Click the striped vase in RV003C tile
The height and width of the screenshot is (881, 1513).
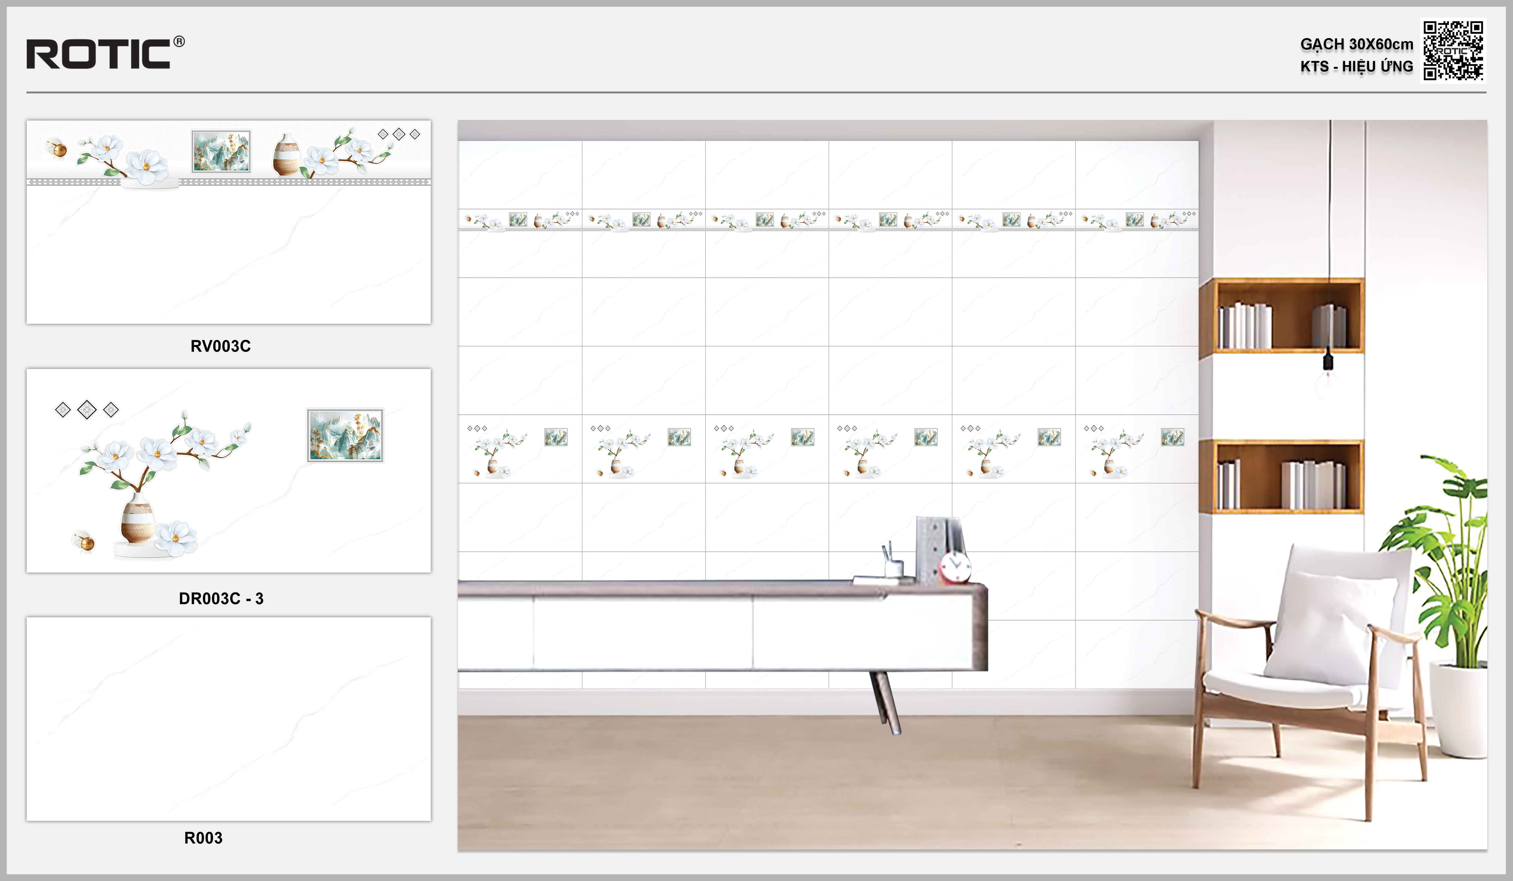[x=287, y=155]
